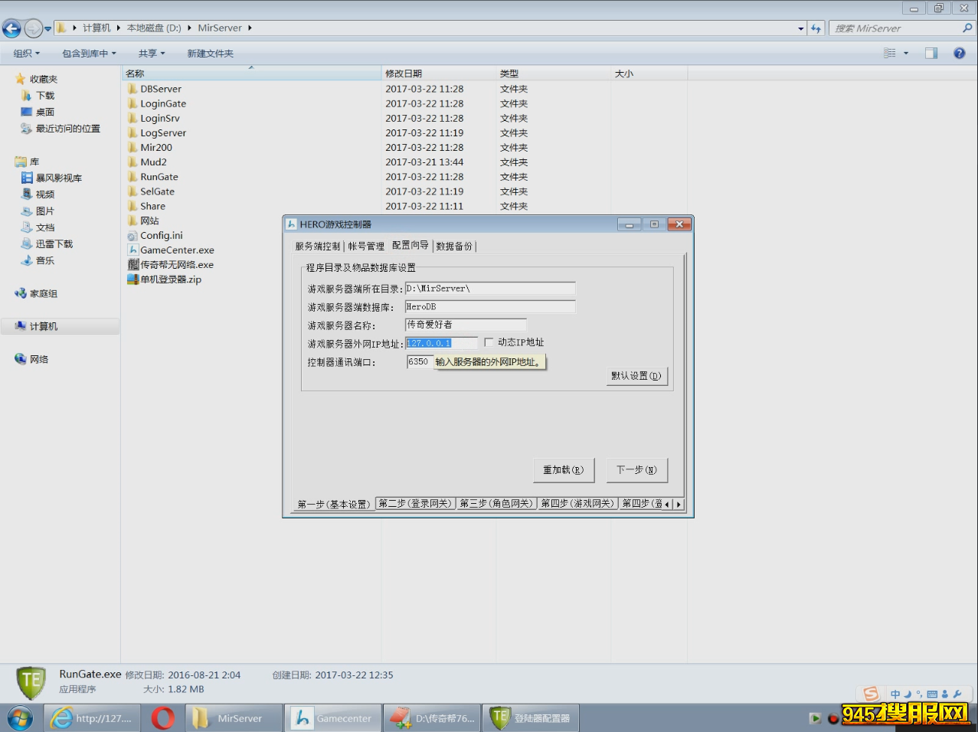Click the back navigation arrow

(11, 28)
